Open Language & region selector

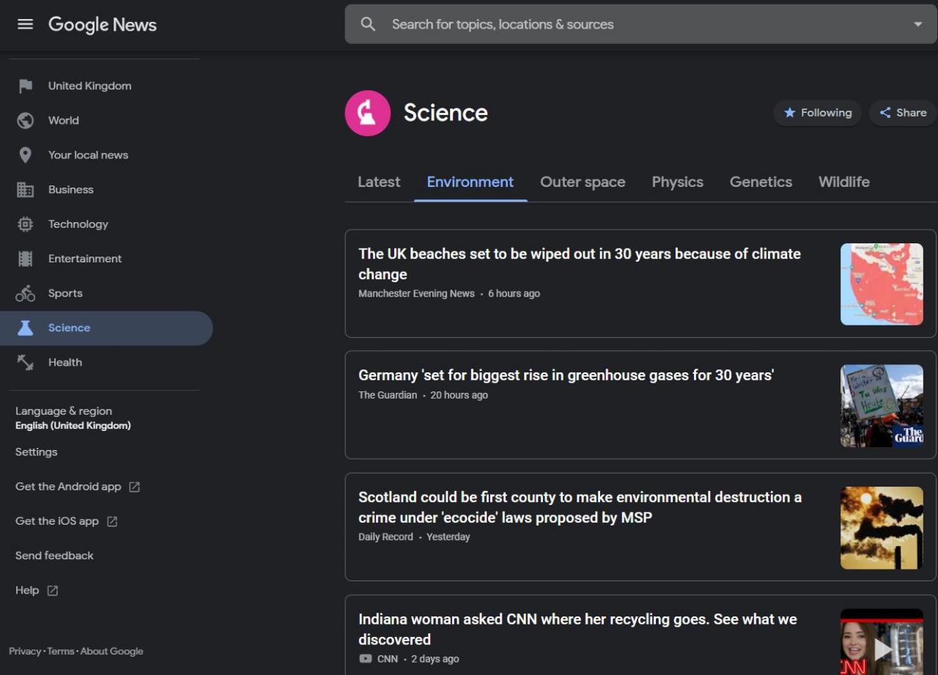click(x=73, y=418)
